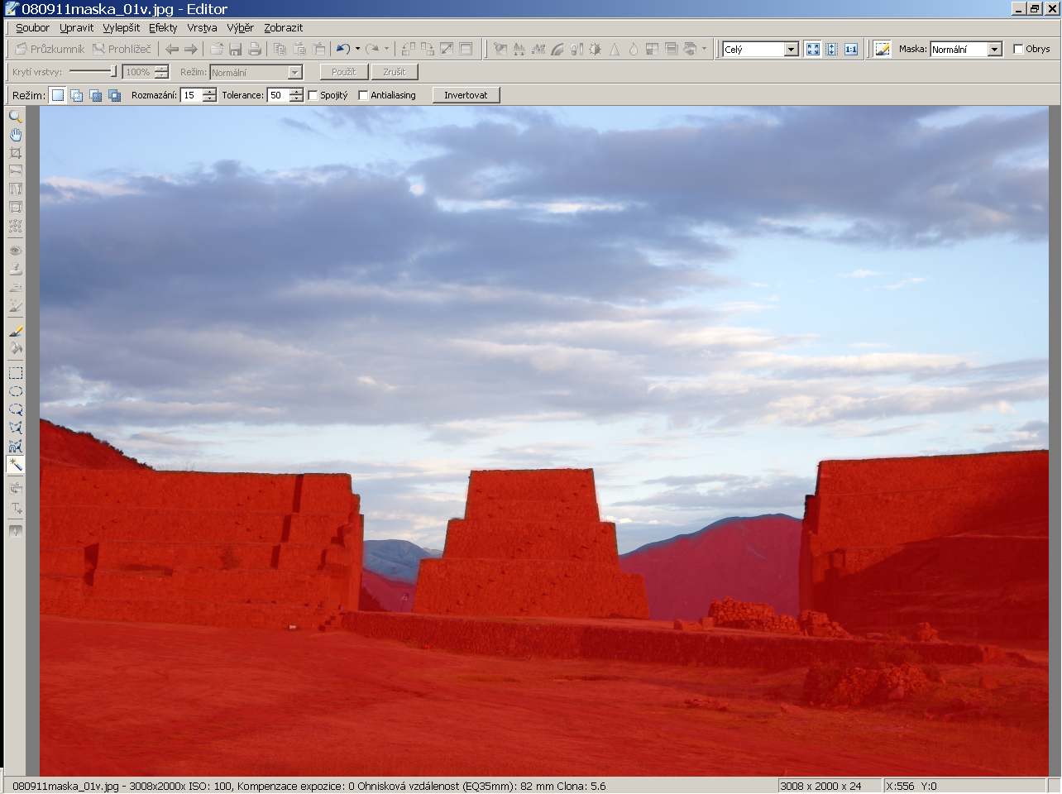The width and height of the screenshot is (1062, 794).
Task: Enable the Antialiasing checkbox
Action: coord(363,96)
